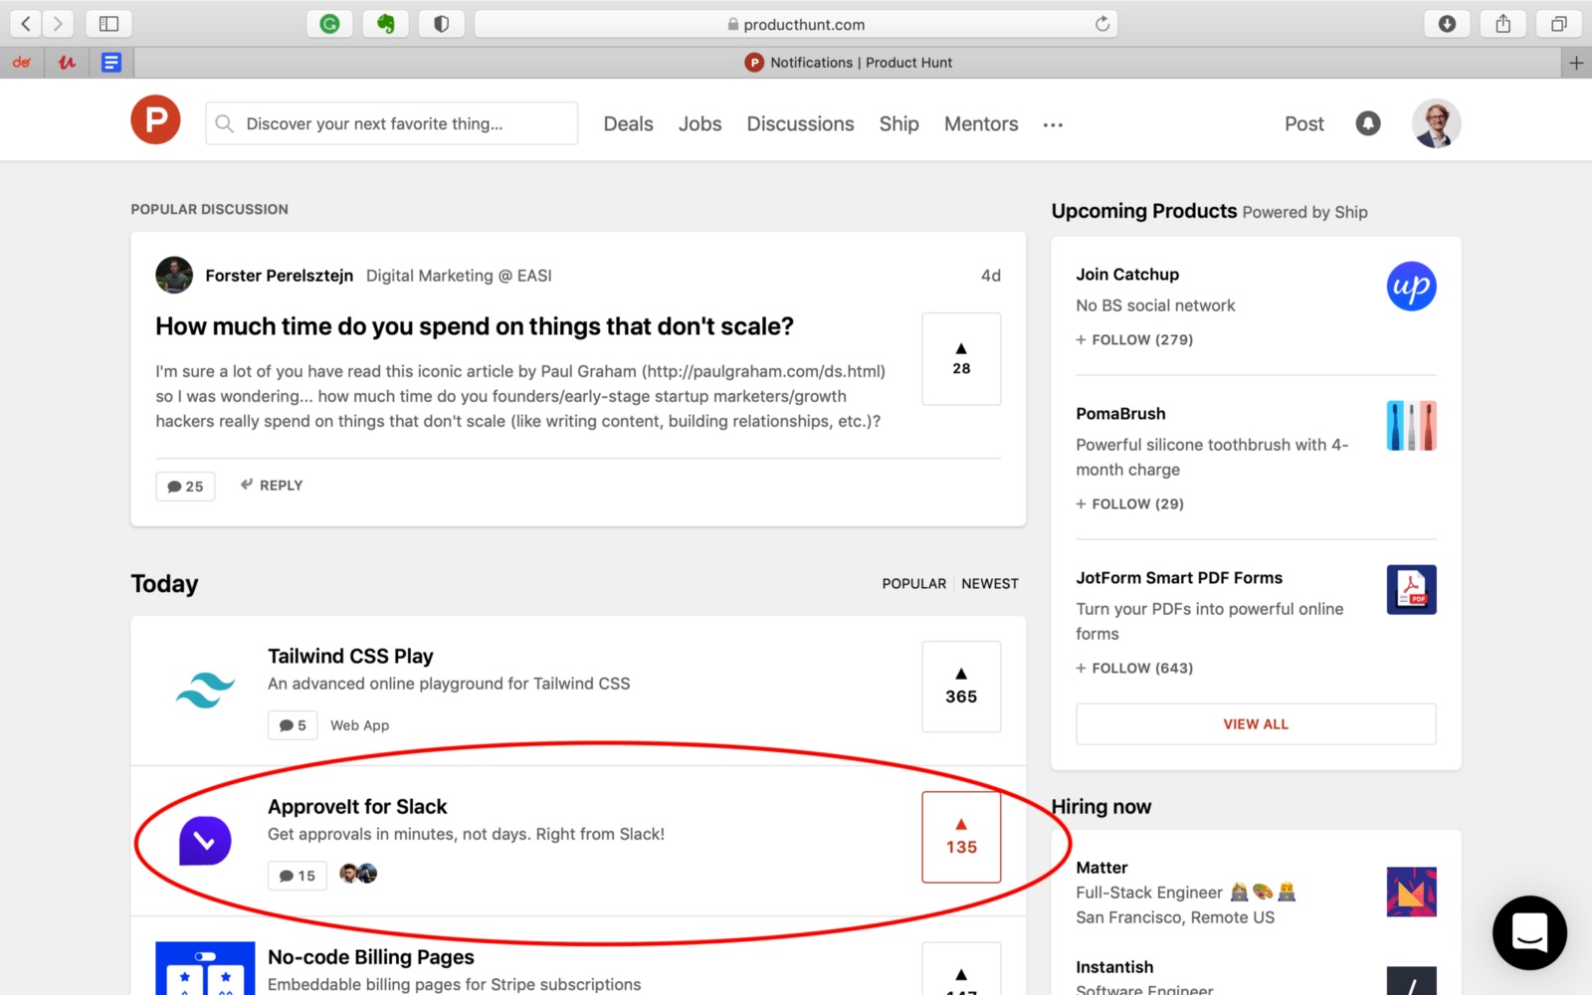
Task: Click the Tailwind CSS Play logo
Action: click(x=205, y=690)
